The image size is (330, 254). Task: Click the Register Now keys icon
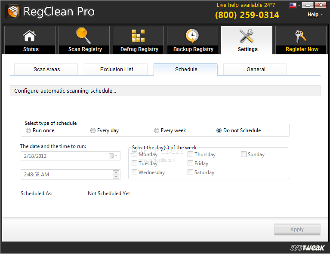pos(301,36)
